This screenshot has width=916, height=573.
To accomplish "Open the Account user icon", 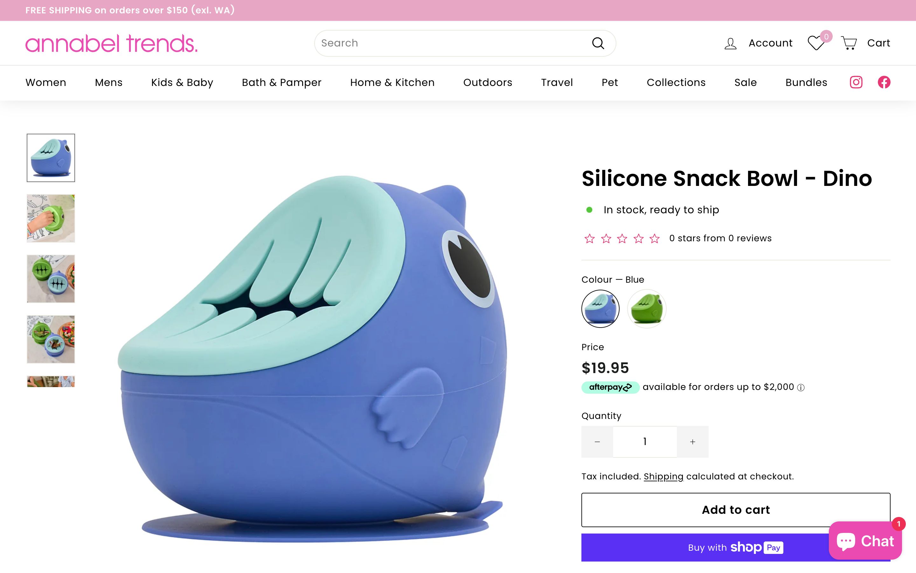I will tap(730, 43).
